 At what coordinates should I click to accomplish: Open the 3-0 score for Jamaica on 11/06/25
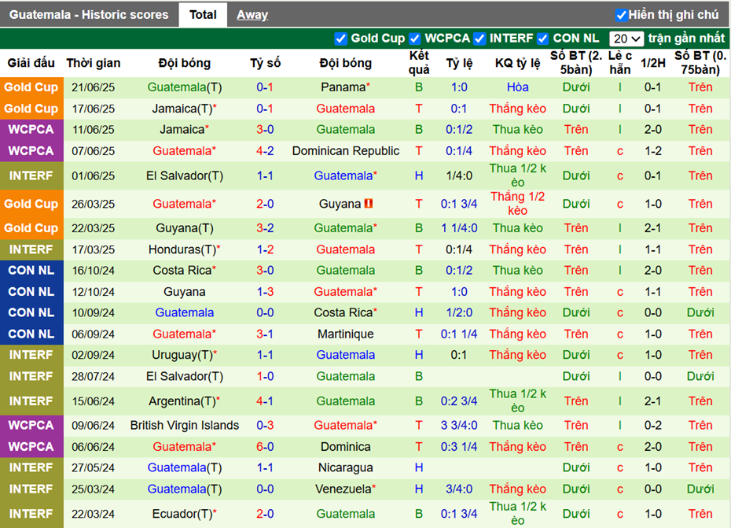(265, 129)
